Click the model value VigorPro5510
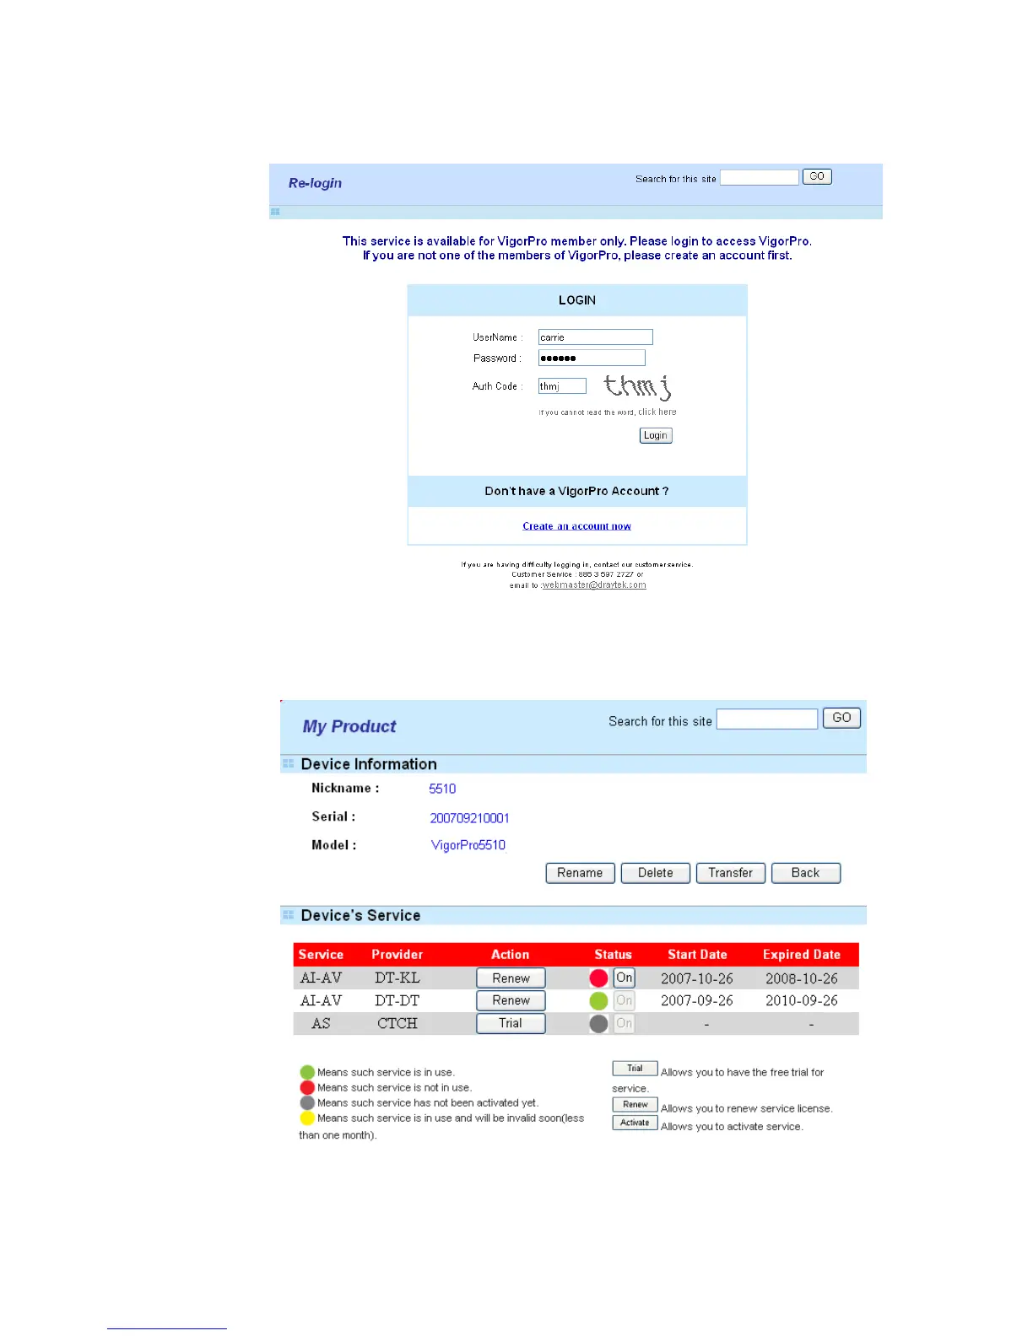 pyautogui.click(x=468, y=845)
